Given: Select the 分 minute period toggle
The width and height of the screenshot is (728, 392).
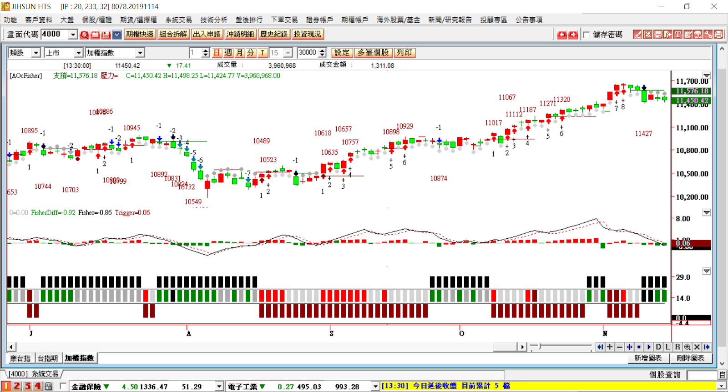Looking at the screenshot, I should (251, 53).
